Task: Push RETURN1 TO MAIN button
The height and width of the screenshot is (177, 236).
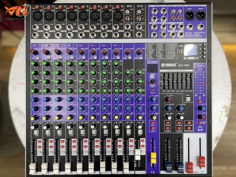Action: 167,123
